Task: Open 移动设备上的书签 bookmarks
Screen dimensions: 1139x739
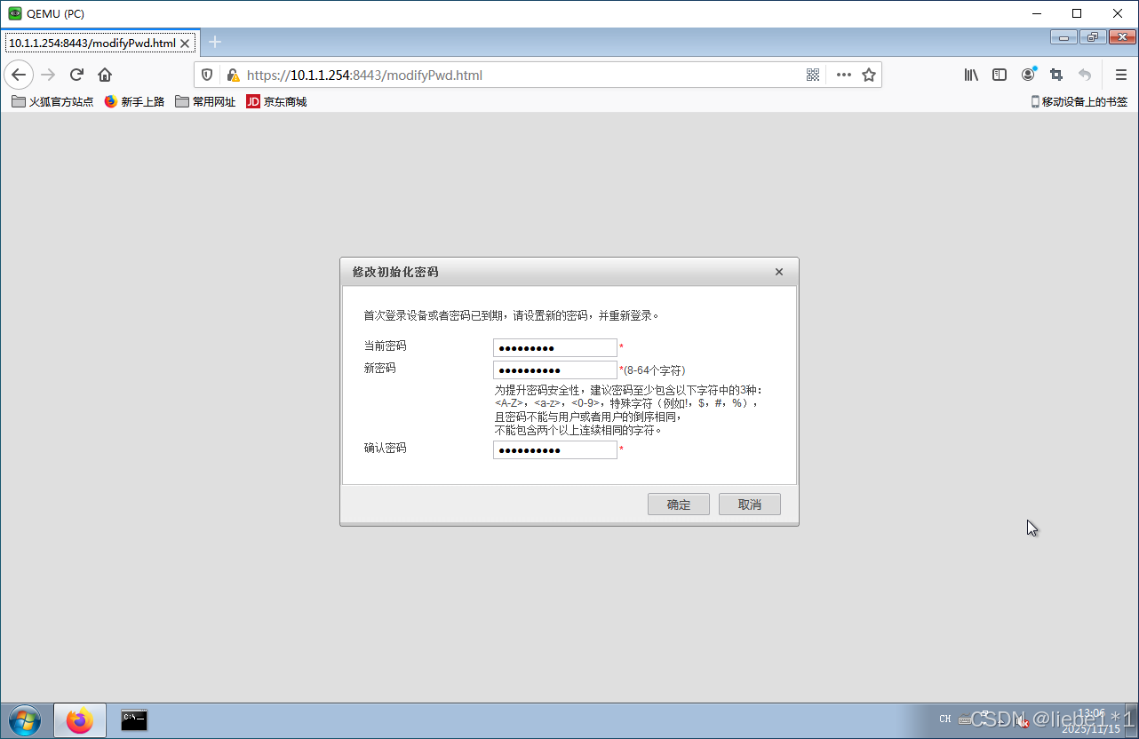Action: coord(1079,101)
